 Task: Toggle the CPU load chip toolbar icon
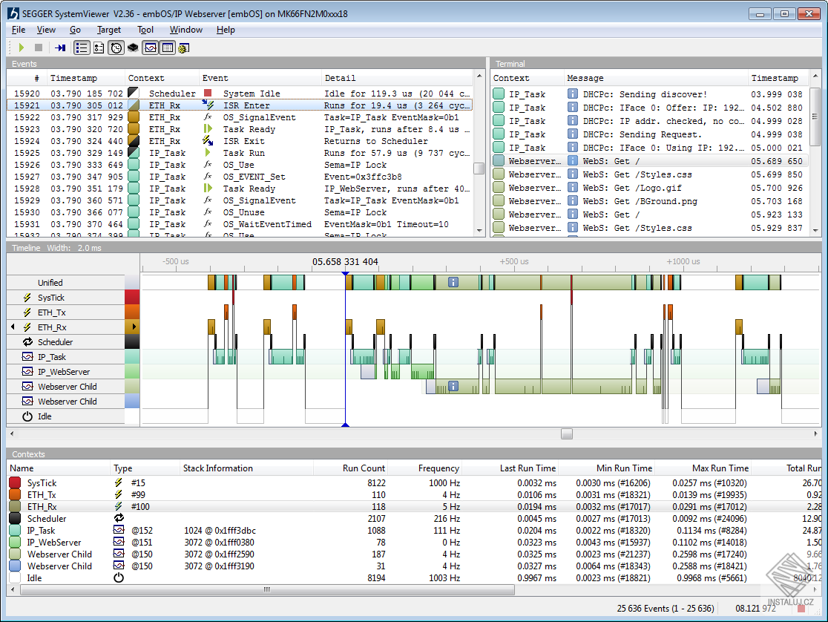133,48
